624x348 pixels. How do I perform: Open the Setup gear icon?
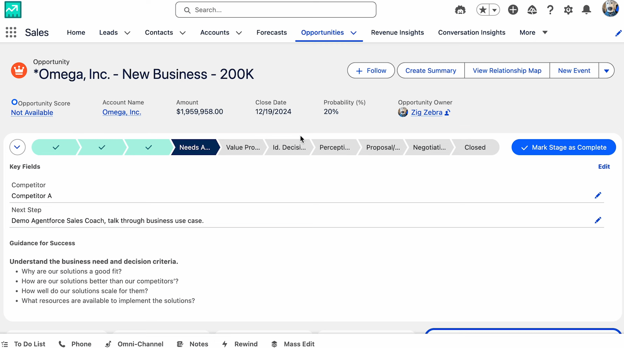569,10
